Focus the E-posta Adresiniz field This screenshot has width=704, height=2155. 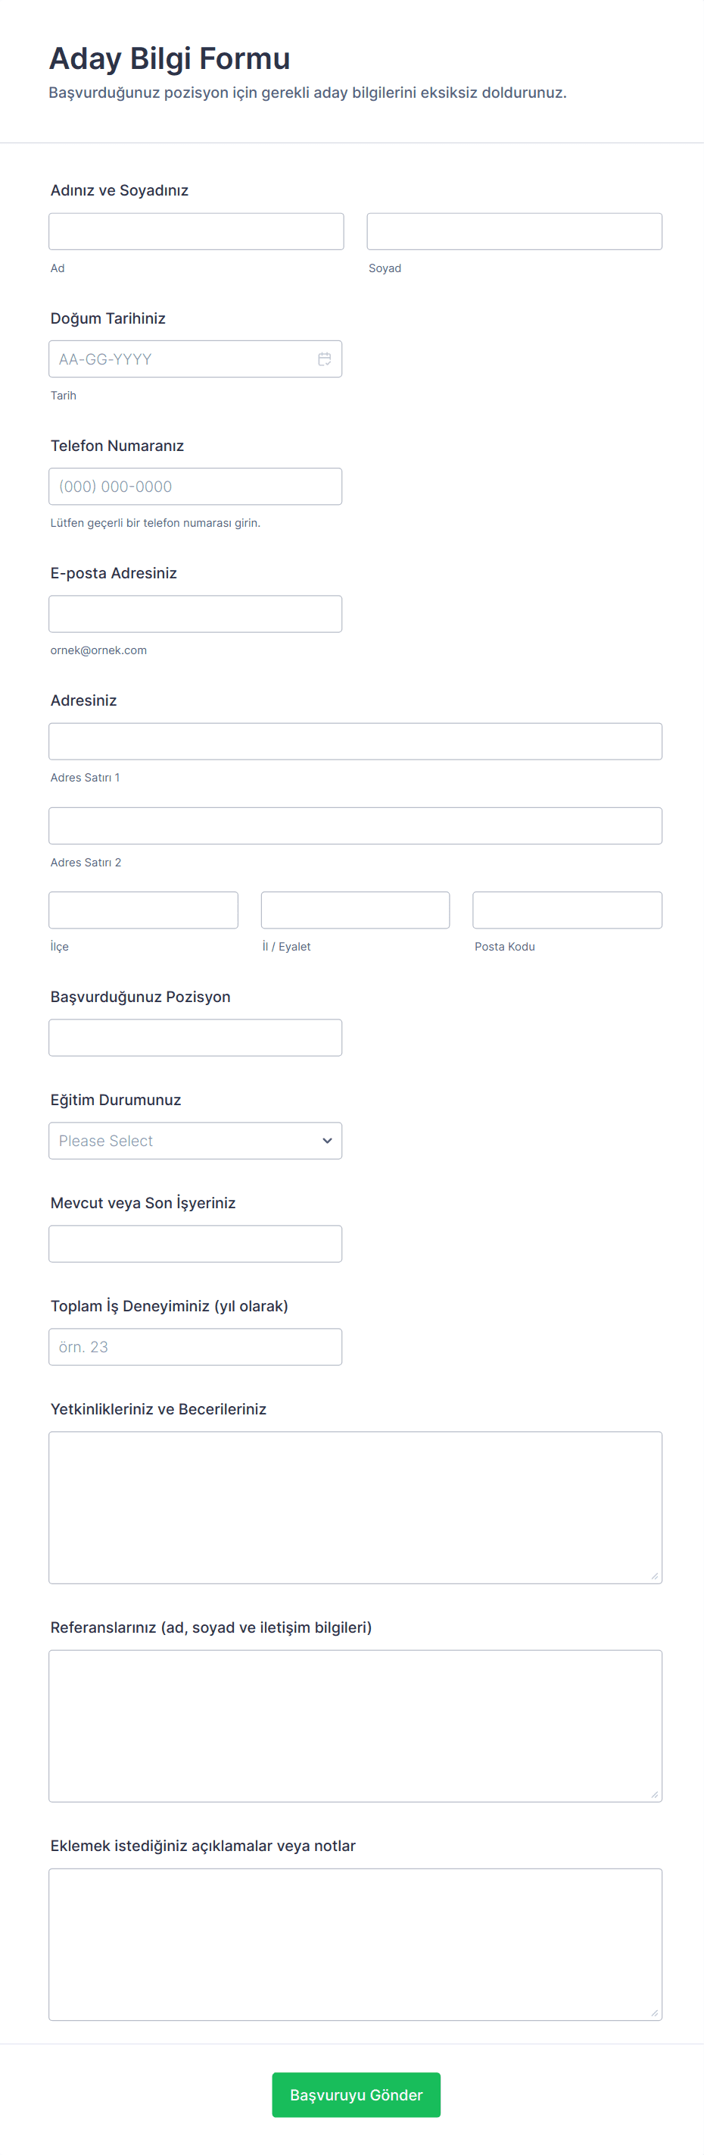coord(195,614)
